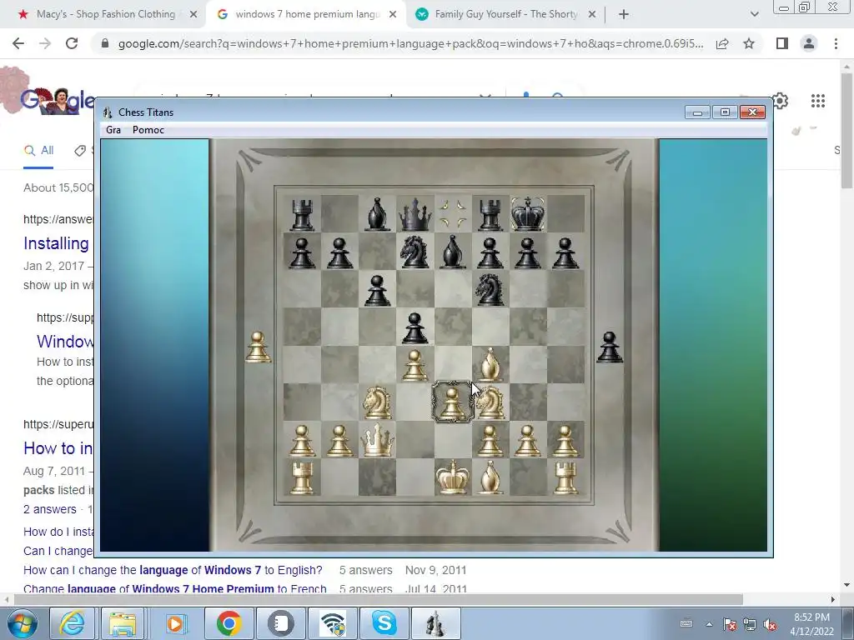Select the white knight on f3
This screenshot has width=854, height=640.
[490, 402]
